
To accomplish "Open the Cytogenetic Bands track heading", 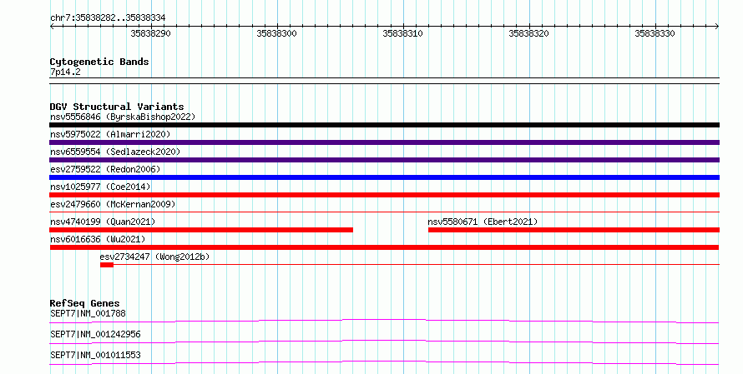I will [99, 62].
